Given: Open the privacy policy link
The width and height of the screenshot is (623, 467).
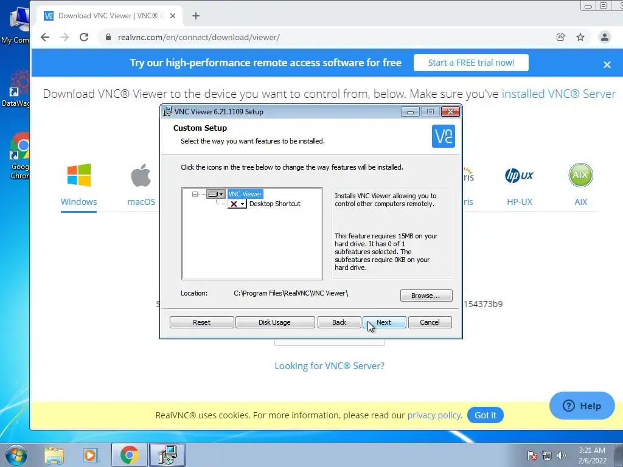Looking at the screenshot, I should pos(434,415).
